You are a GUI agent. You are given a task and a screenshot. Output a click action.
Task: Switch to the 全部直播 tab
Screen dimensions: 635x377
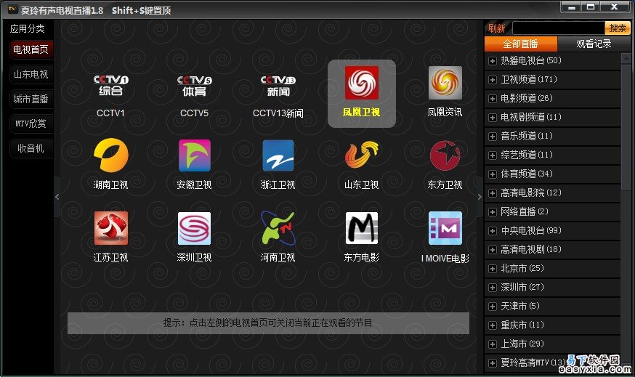pos(521,44)
